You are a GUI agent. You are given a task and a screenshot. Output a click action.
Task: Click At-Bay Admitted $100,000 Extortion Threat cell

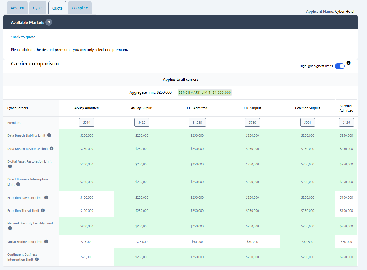(x=87, y=211)
